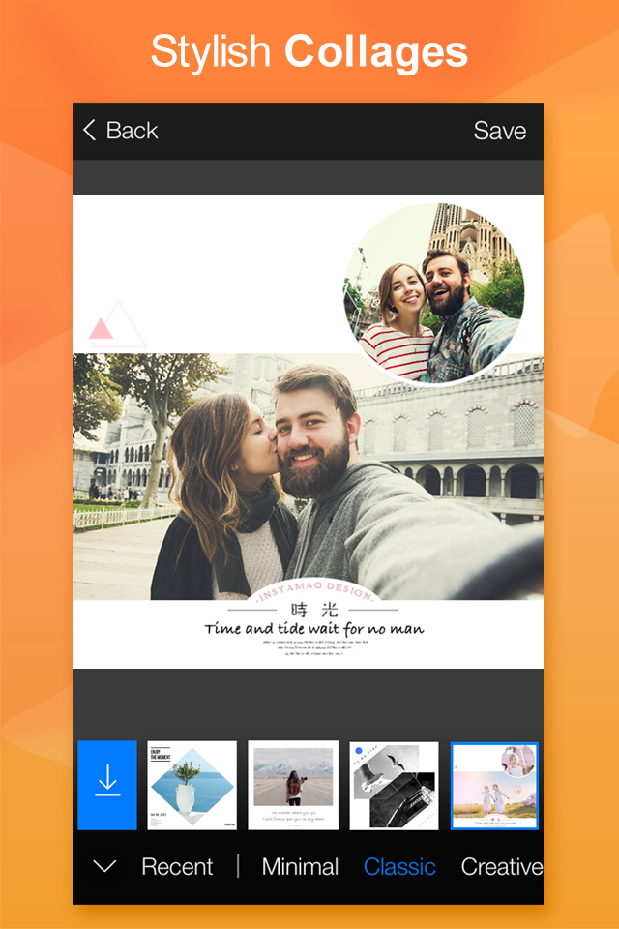The image size is (619, 929).
Task: Switch to the Creative tab
Action: (502, 867)
